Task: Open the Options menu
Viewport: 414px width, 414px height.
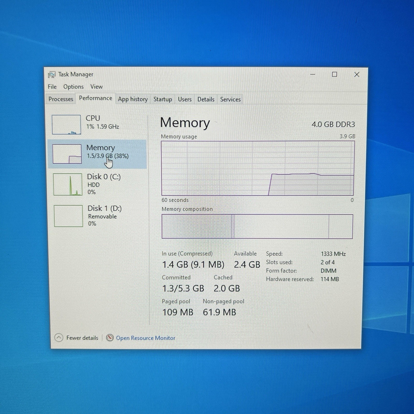Action: click(x=73, y=87)
